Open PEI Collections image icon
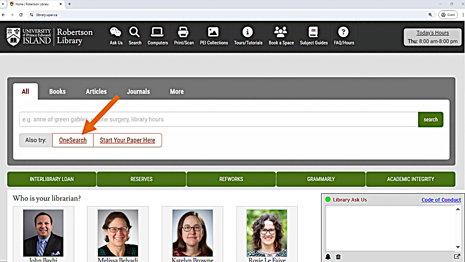Viewport: 465px width, 262px height. point(213,32)
